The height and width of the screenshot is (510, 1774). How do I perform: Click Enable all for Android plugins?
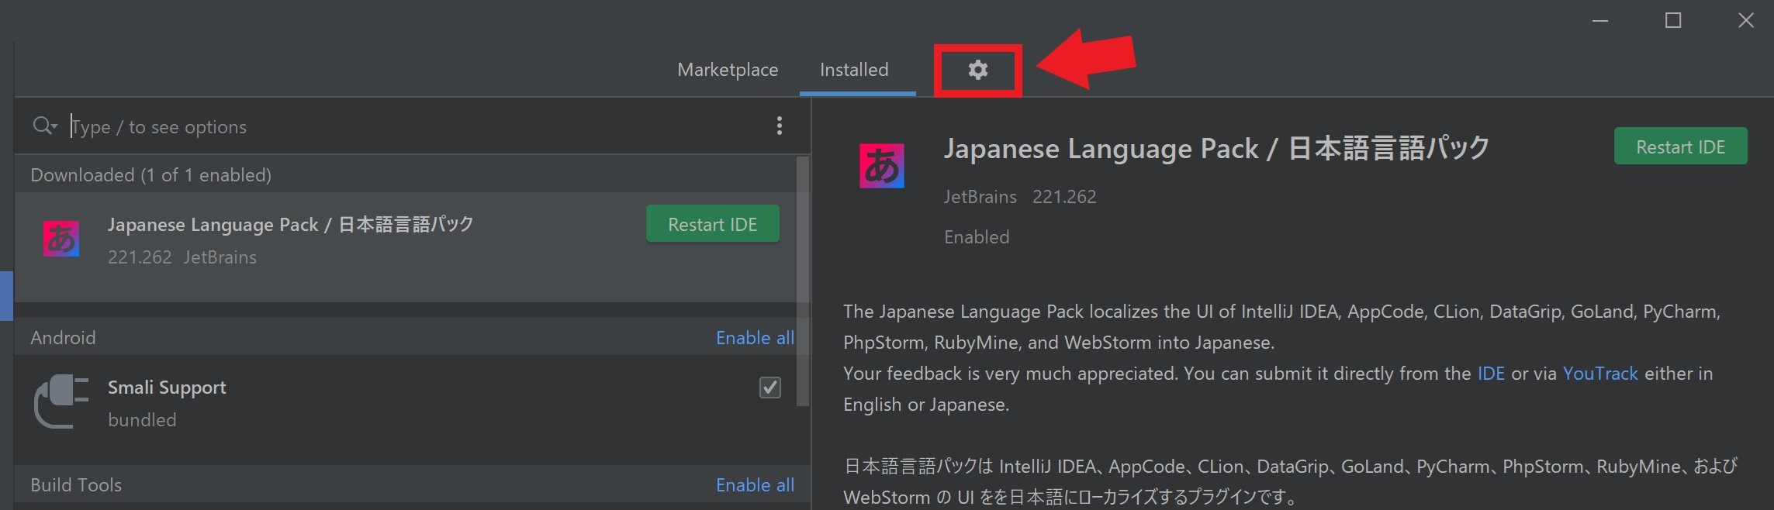pyautogui.click(x=754, y=338)
